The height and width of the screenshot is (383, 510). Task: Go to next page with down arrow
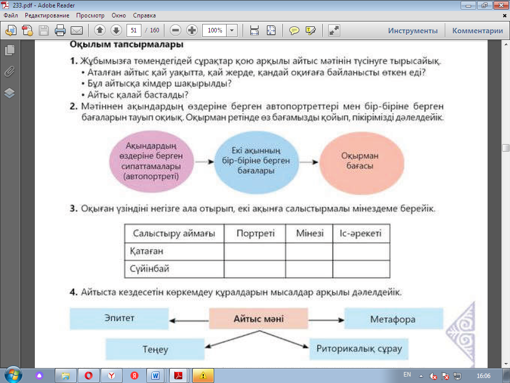click(116, 30)
